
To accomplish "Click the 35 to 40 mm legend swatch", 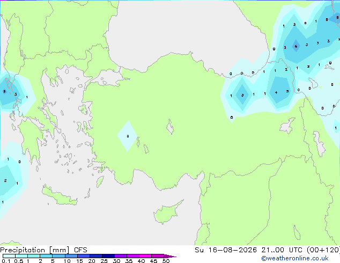I will point(133,256).
